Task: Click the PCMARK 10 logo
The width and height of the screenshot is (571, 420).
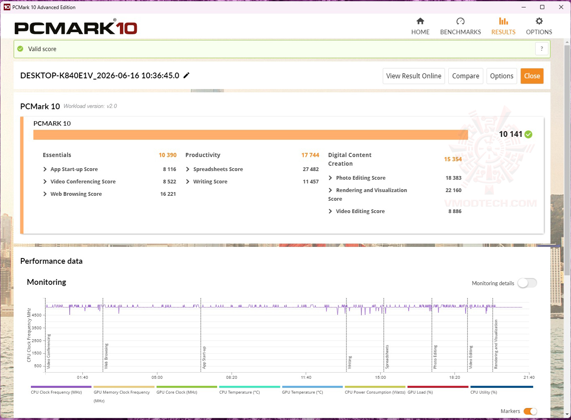Action: pyautogui.click(x=76, y=27)
